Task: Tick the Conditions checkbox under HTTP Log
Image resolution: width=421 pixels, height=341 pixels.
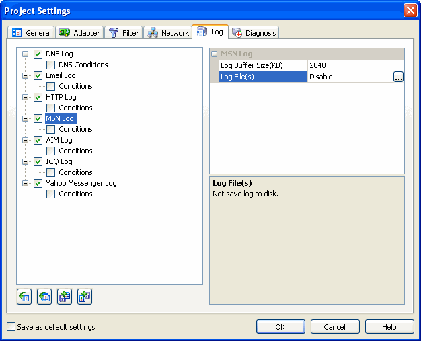Action: (x=50, y=108)
